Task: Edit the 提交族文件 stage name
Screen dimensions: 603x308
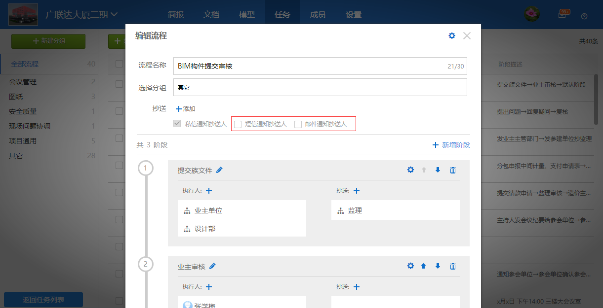Action: click(220, 170)
